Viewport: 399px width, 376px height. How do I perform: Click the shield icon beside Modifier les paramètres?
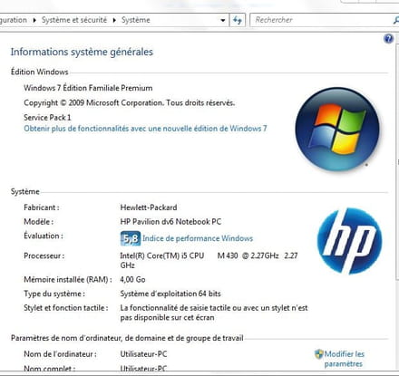pos(318,354)
